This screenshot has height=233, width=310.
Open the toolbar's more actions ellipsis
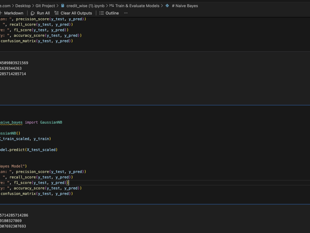[x=126, y=13]
